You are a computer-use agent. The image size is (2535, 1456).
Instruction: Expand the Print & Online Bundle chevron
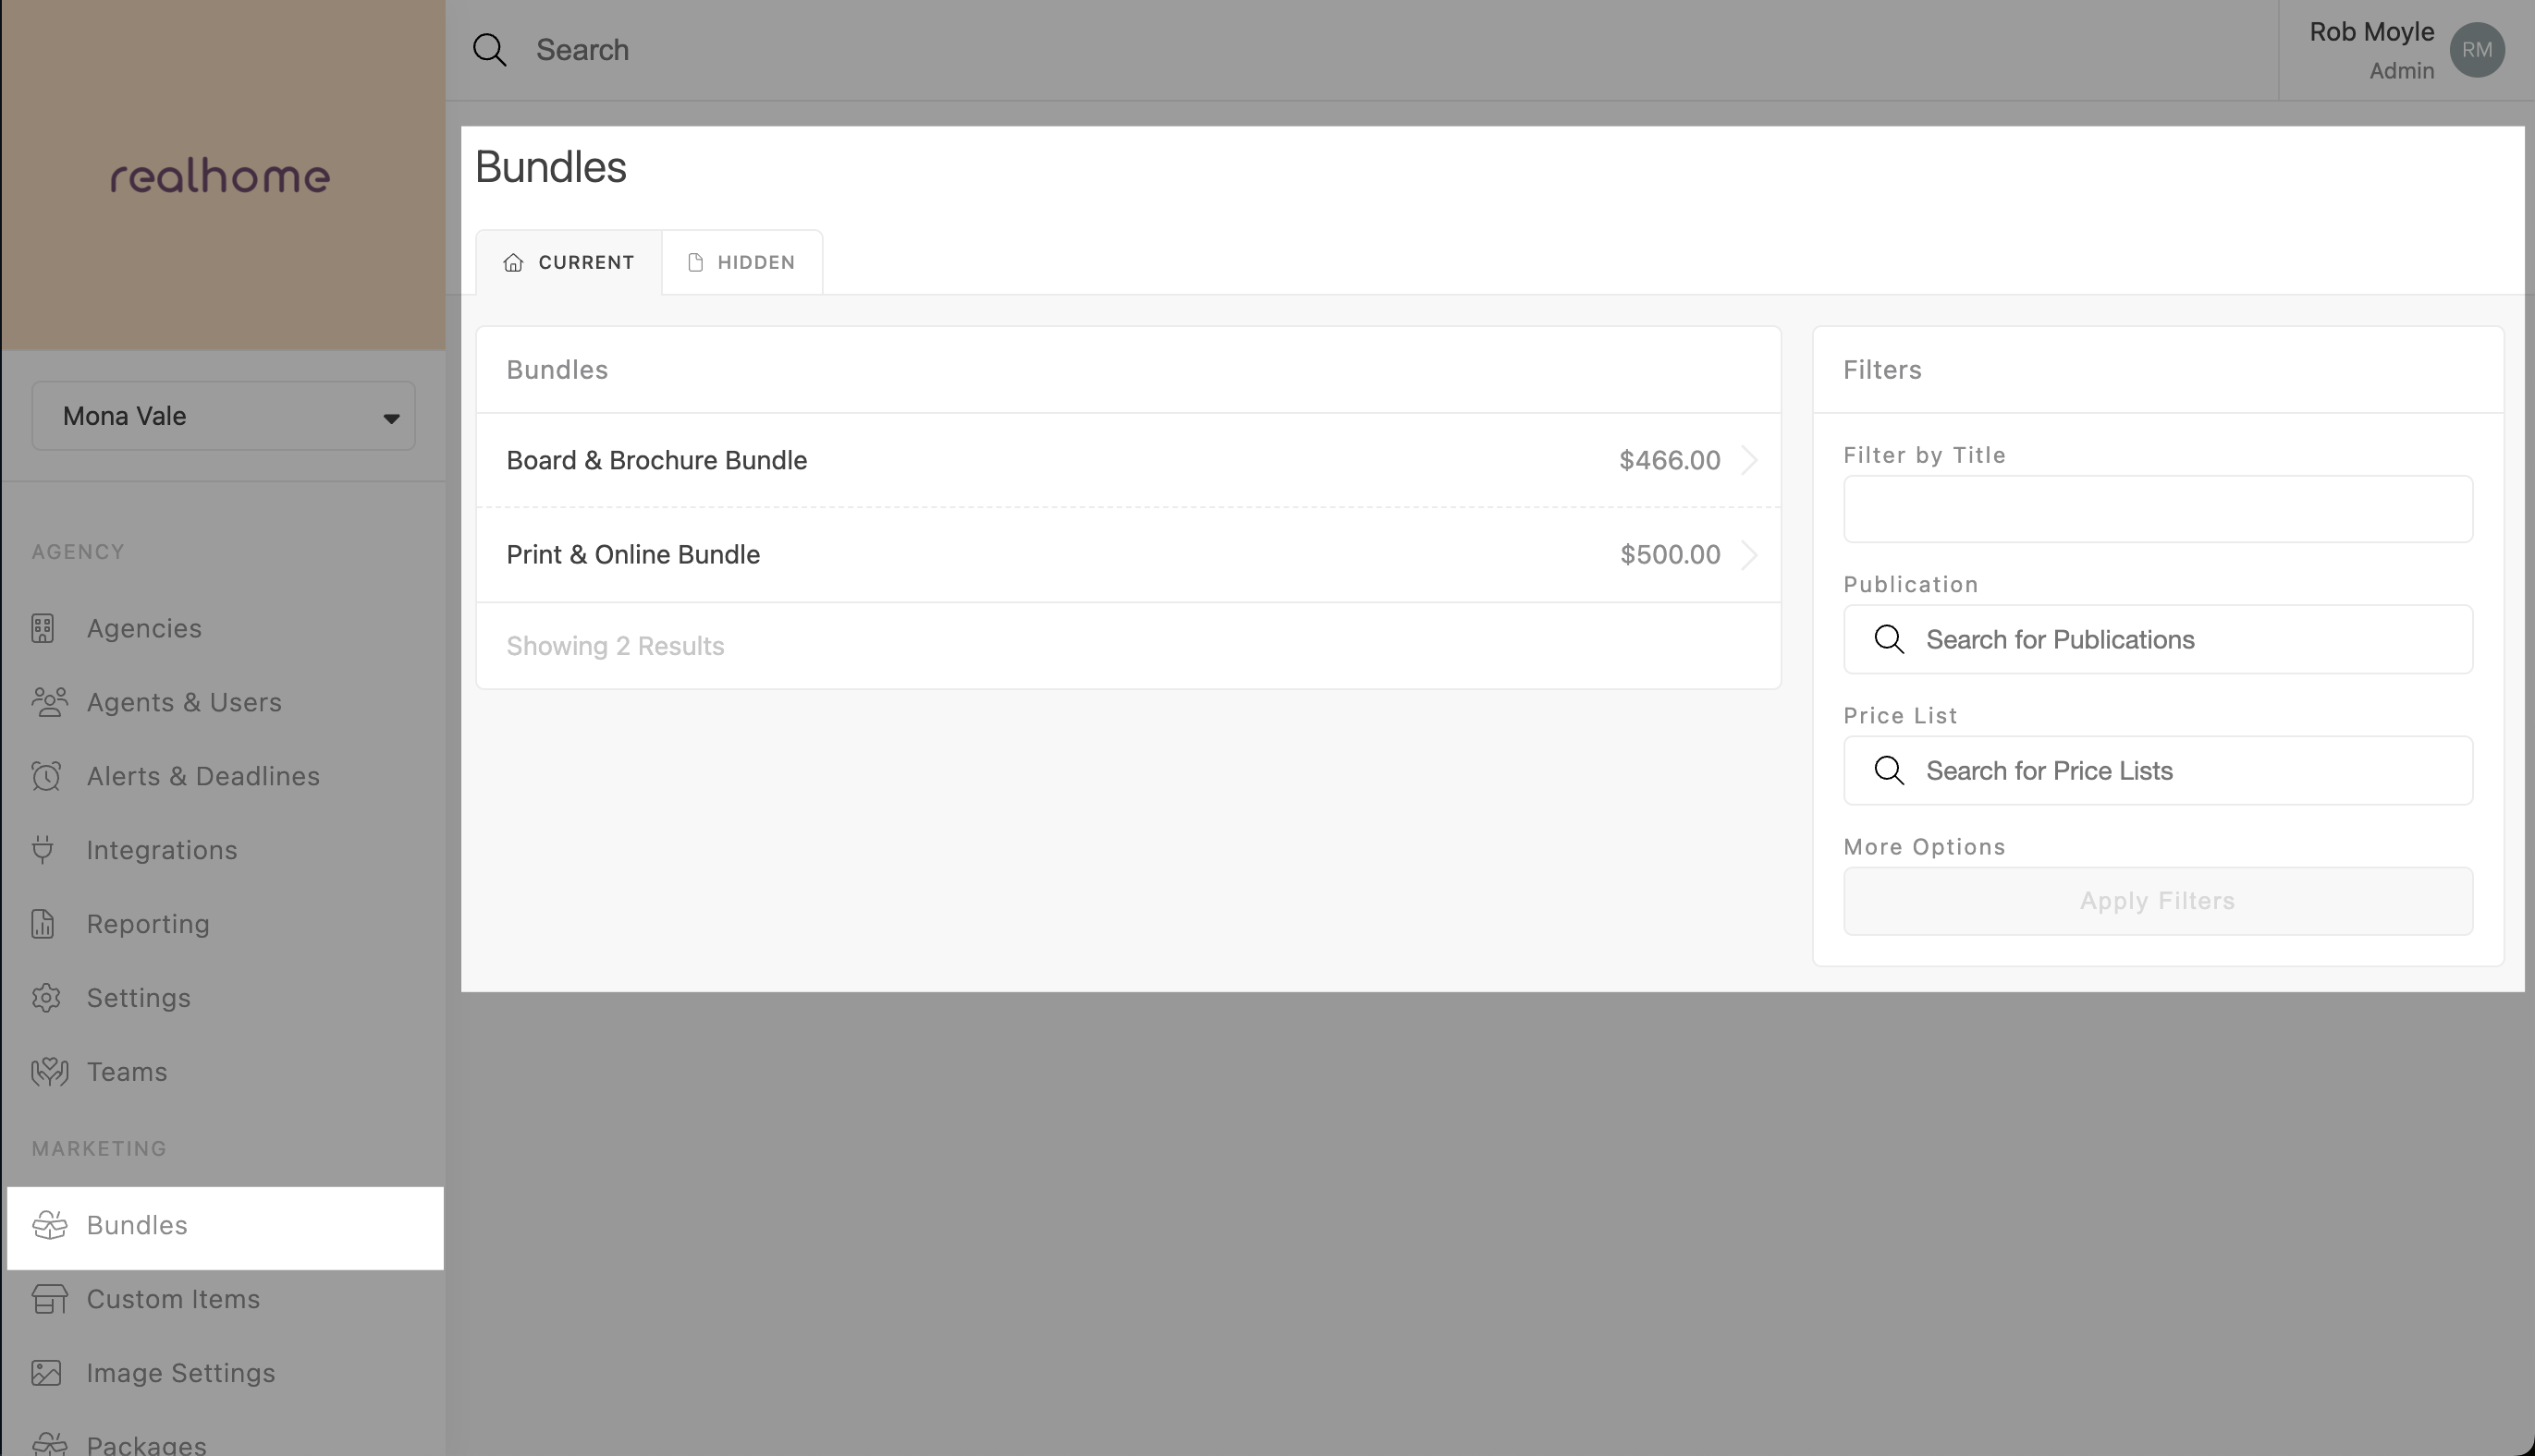[x=1748, y=554]
